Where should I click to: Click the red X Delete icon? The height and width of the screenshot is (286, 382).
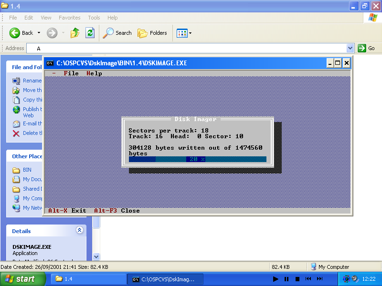point(16,133)
